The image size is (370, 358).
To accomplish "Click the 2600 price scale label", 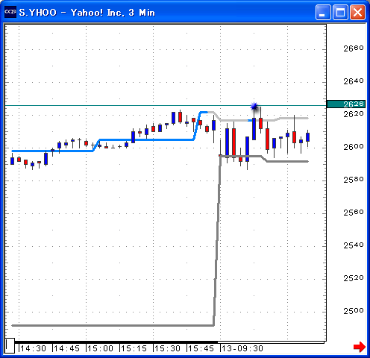I will [x=354, y=147].
